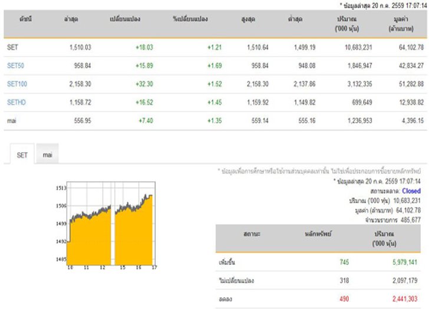This screenshot has height=309, width=429.
Task: Click the Closed market status text
Action: click(x=411, y=191)
